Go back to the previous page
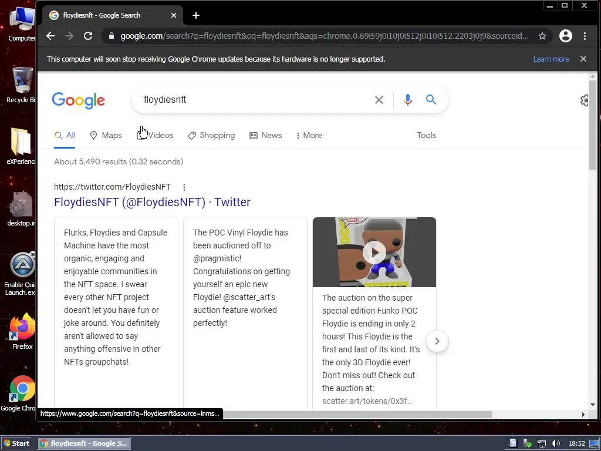The height and width of the screenshot is (451, 601). pos(50,36)
